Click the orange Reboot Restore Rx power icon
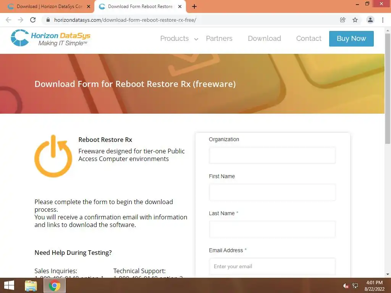391x293 pixels. tap(53, 156)
